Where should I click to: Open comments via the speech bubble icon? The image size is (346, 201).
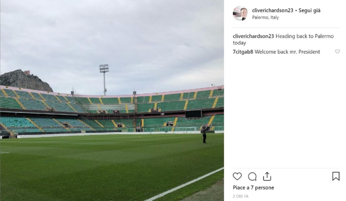[252, 176]
